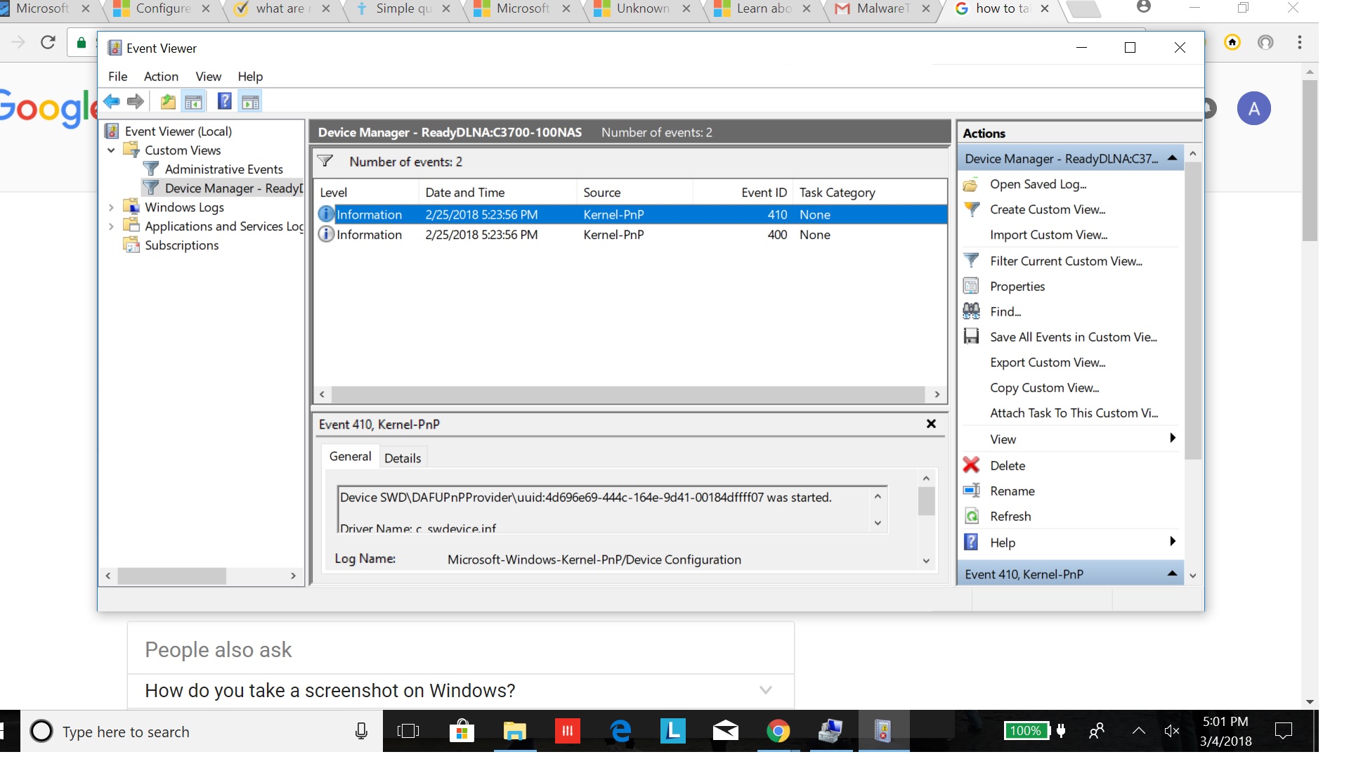
Task: Click the event list horizontal scrollbar
Action: click(628, 394)
